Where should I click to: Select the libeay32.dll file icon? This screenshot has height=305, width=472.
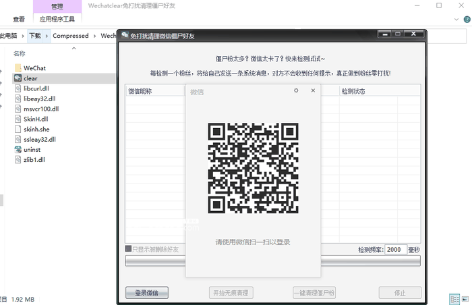[18, 99]
